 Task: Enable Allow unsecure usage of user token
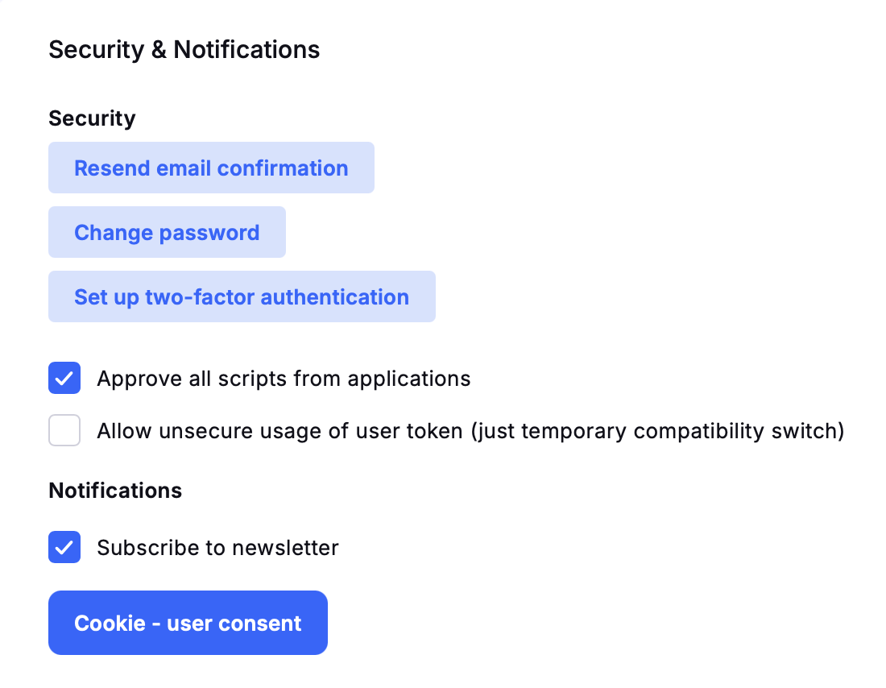(64, 430)
